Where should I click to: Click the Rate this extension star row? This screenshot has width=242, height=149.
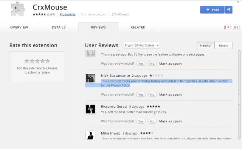[x=37, y=61]
